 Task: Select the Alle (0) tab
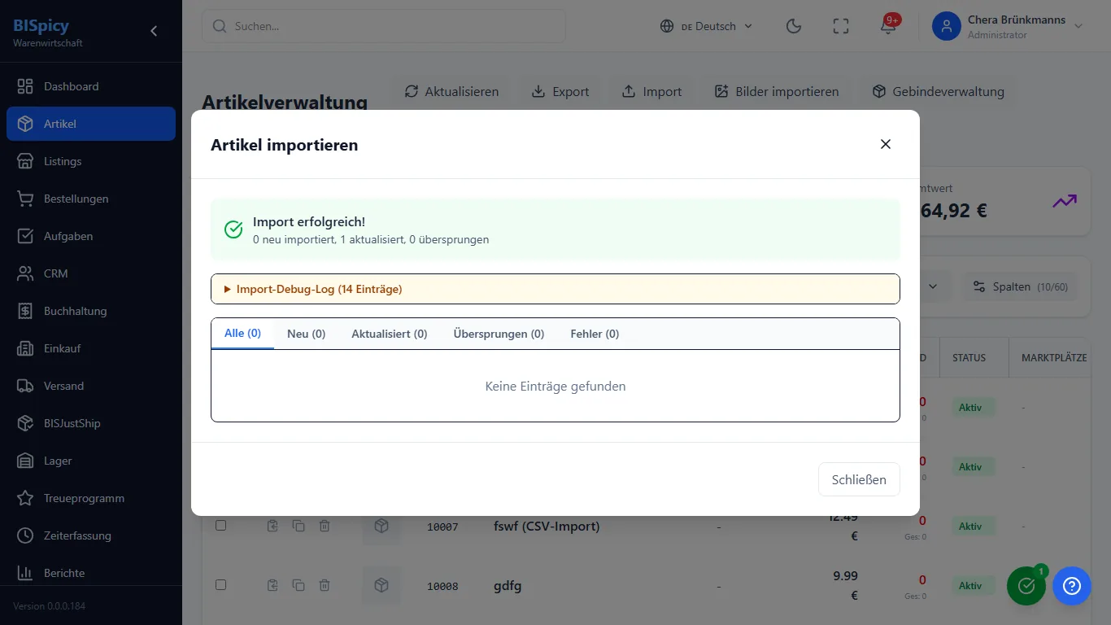tap(242, 334)
